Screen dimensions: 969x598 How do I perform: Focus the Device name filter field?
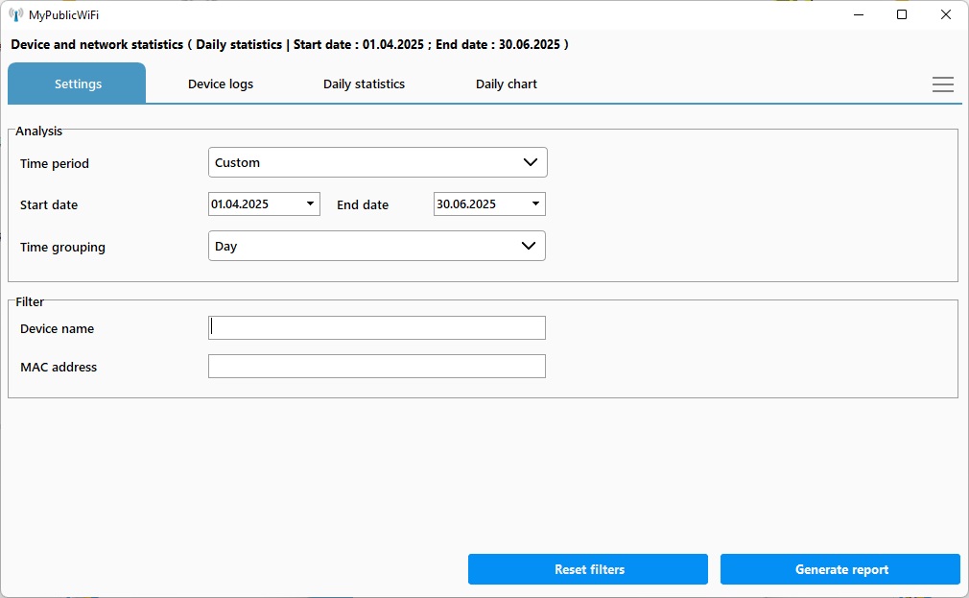click(376, 327)
